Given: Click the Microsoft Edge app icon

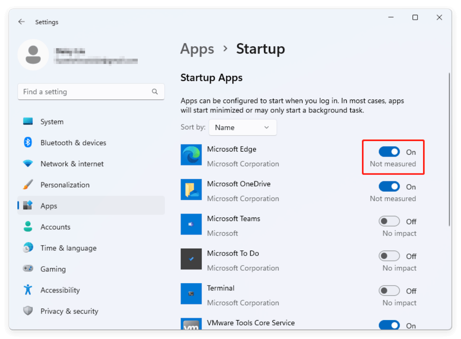Looking at the screenshot, I should 191,155.
